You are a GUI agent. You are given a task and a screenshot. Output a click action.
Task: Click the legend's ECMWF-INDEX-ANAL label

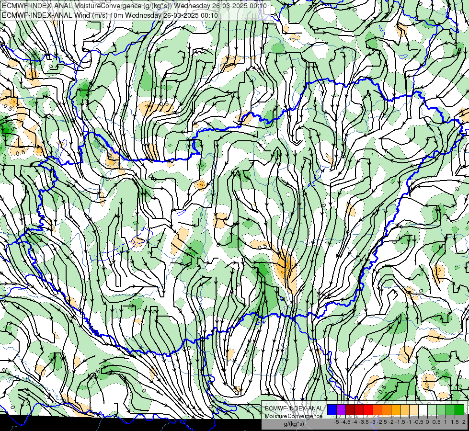[x=294, y=408]
